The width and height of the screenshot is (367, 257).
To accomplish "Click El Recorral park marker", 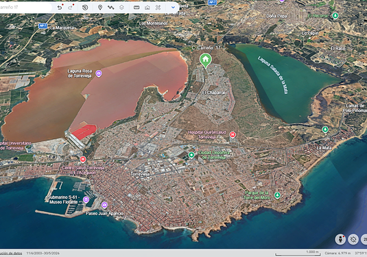I will (335, 16).
